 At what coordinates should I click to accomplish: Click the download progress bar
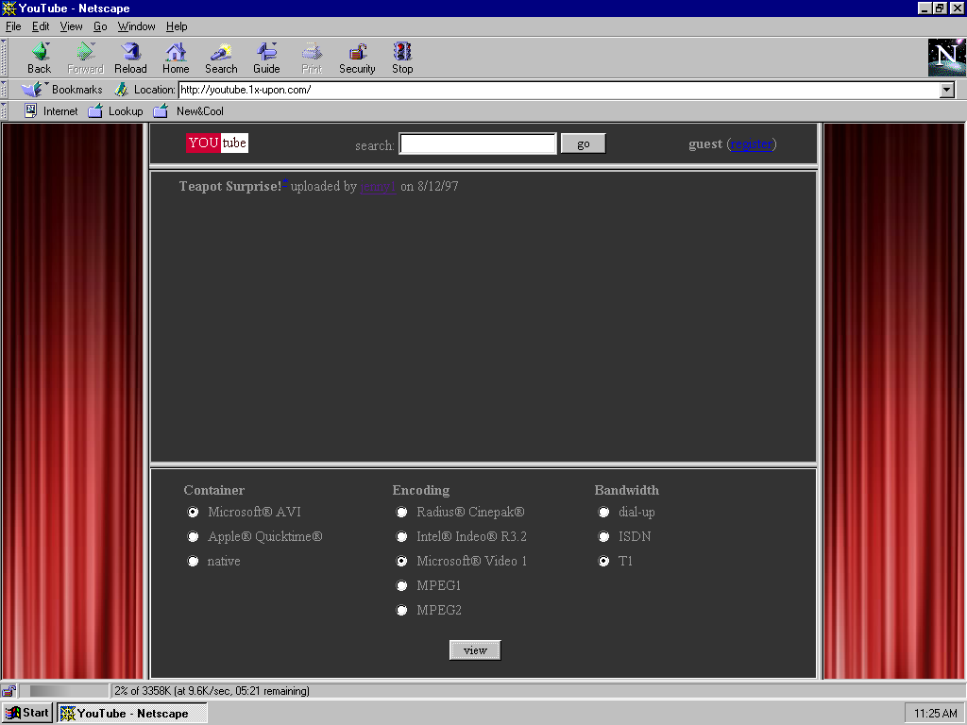pyautogui.click(x=64, y=691)
